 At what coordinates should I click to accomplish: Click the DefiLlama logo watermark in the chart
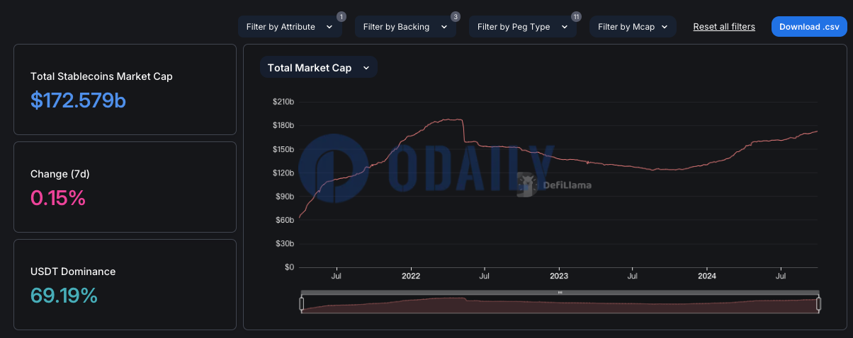tap(555, 186)
